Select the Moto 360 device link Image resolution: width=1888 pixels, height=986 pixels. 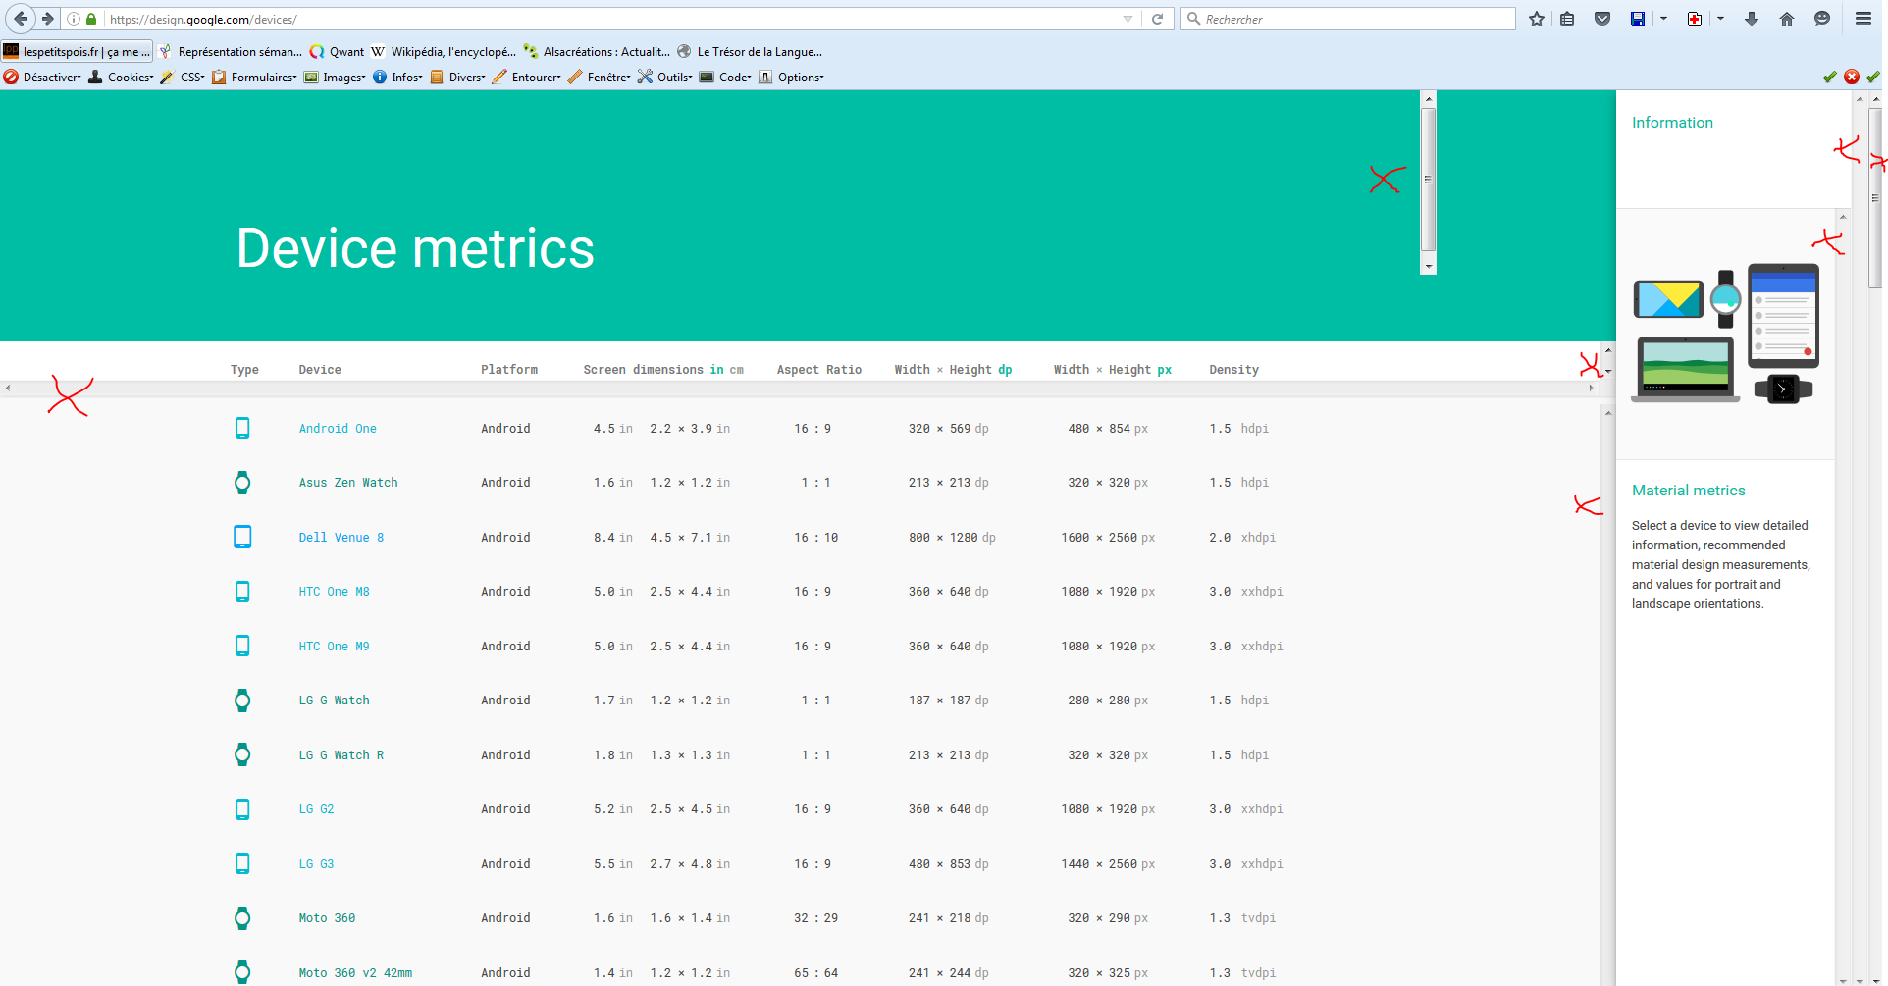coord(327,918)
